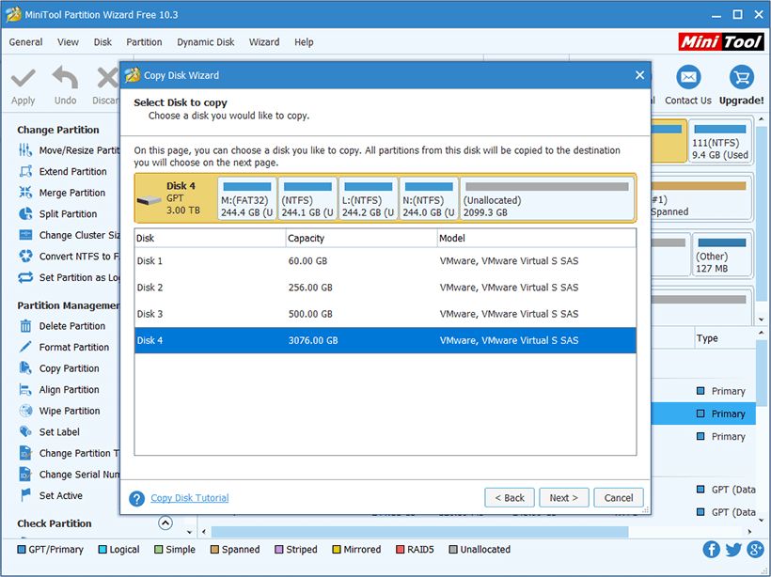The height and width of the screenshot is (577, 771).
Task: Close the Copy Disk Wizard dialog
Action: tap(639, 75)
